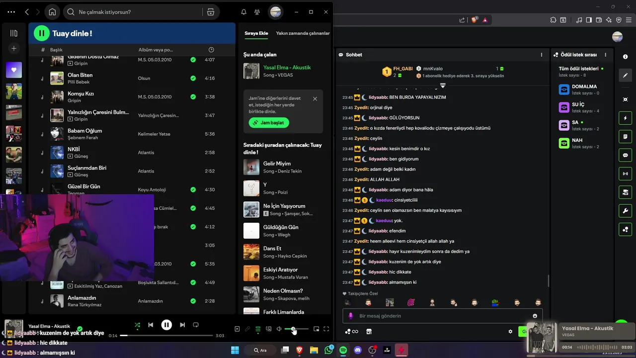Skip to the next track
The image size is (636, 358).
coord(182,325)
